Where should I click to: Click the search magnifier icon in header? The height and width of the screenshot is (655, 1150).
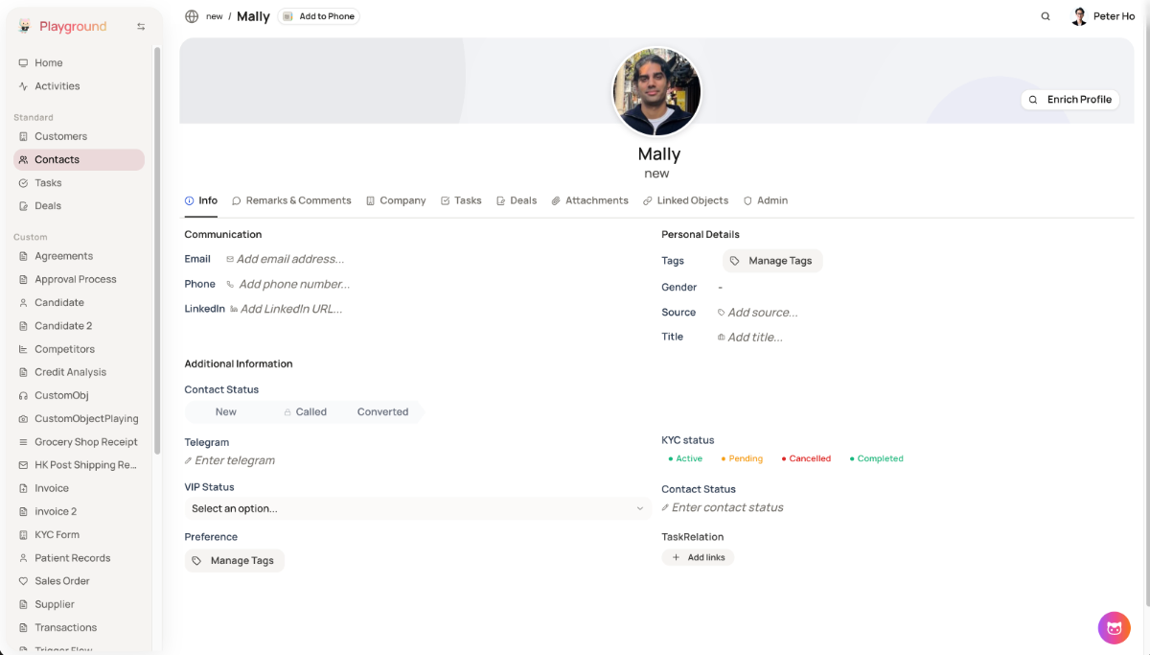tap(1046, 16)
